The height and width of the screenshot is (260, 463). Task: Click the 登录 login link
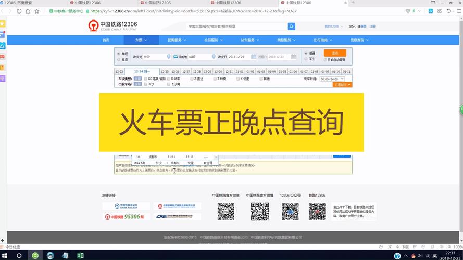pyautogui.click(x=364, y=27)
